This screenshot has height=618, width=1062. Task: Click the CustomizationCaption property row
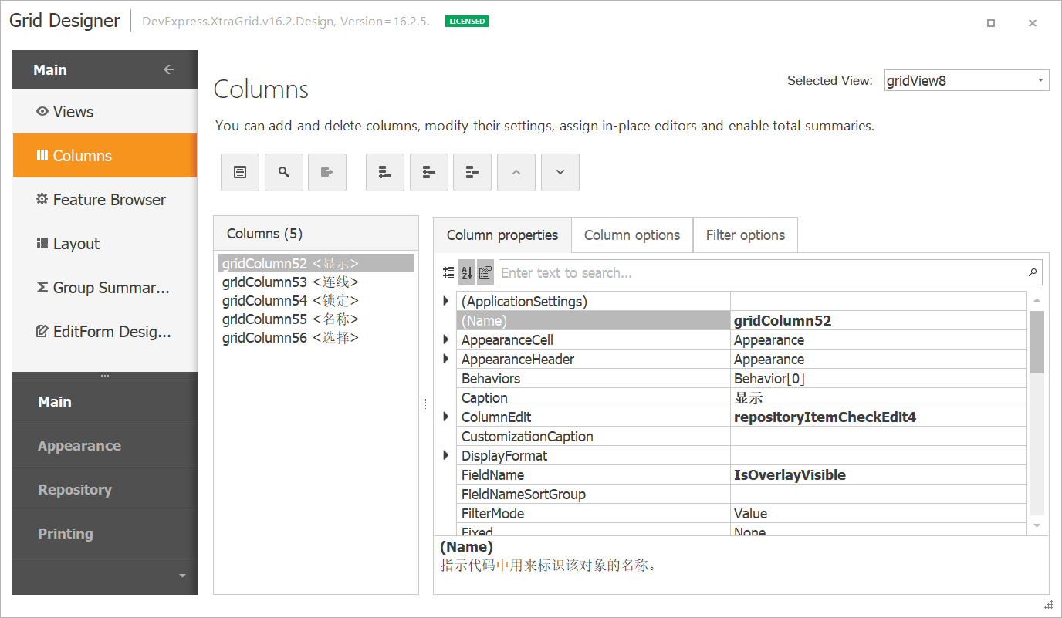(742, 436)
